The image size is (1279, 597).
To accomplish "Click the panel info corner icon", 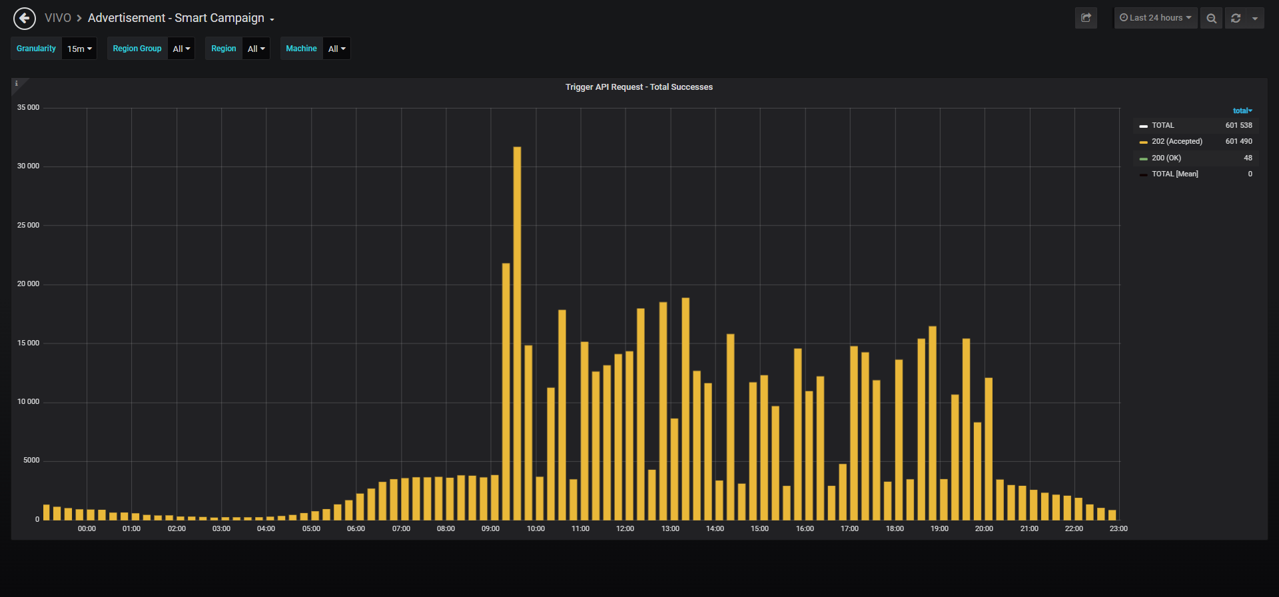I will tap(17, 84).
